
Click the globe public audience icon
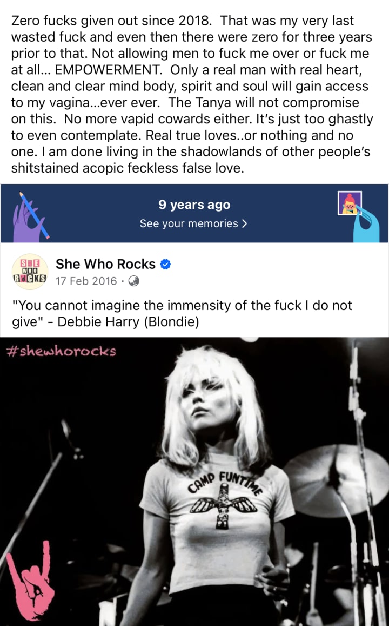[134, 281]
